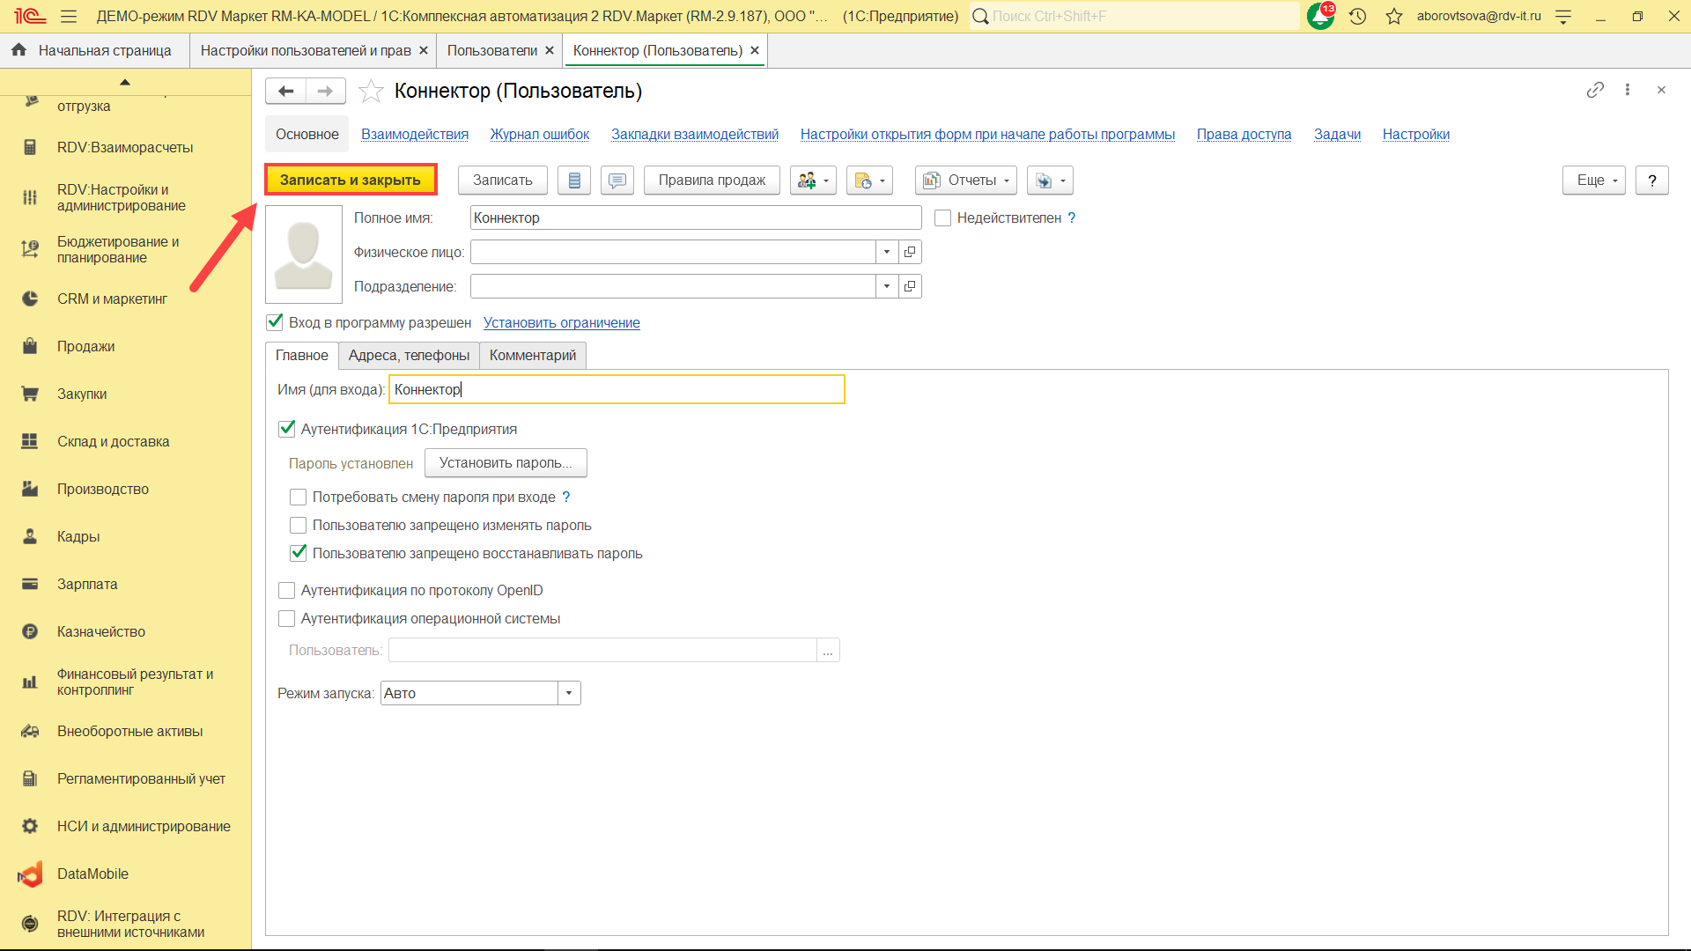Click the comment bubble toolbar icon
The height and width of the screenshot is (951, 1691).
tap(617, 181)
